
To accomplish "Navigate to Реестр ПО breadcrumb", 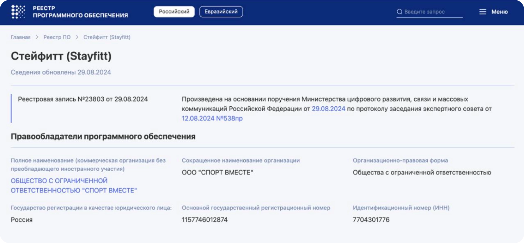I will click(x=57, y=37).
